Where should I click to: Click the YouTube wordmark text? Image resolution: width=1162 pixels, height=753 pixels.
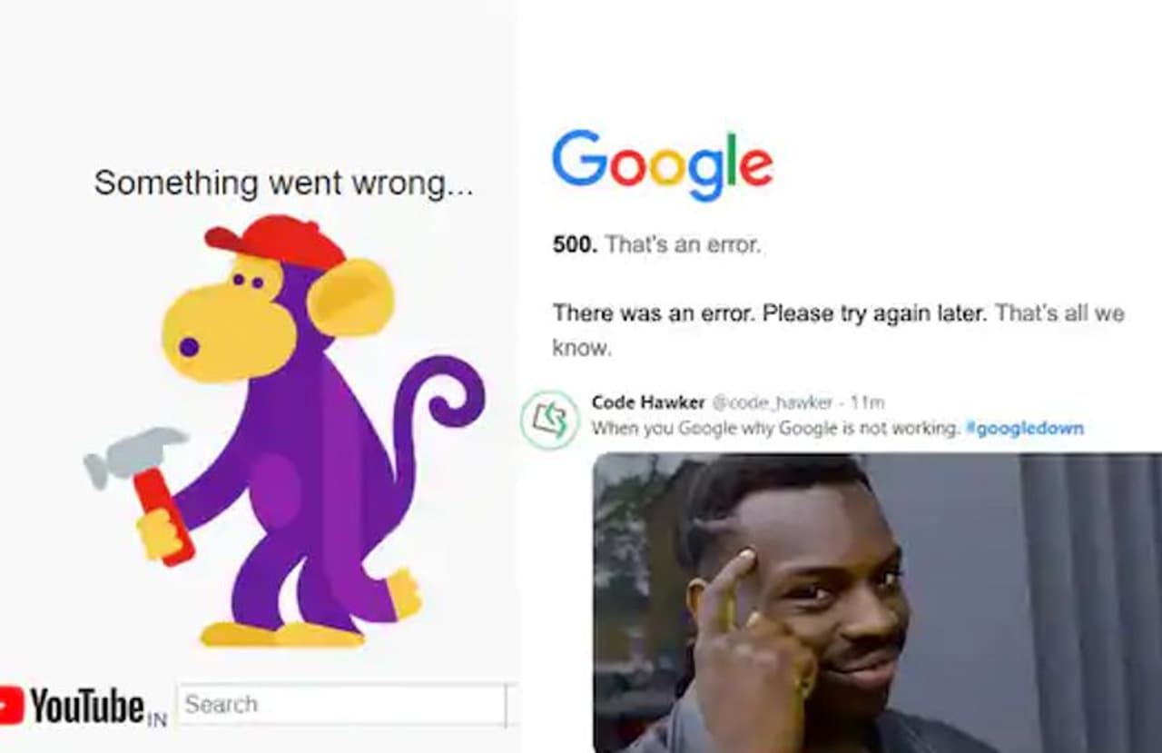tap(87, 705)
